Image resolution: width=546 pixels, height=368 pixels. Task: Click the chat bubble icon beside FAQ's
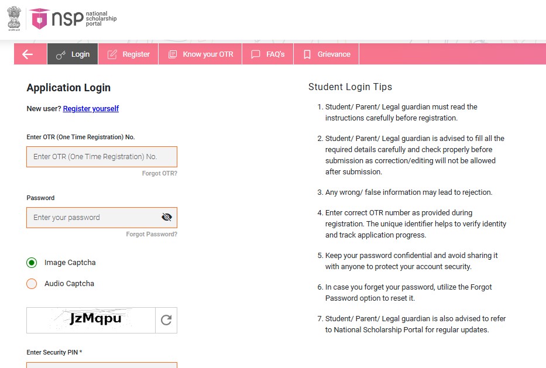(x=256, y=54)
